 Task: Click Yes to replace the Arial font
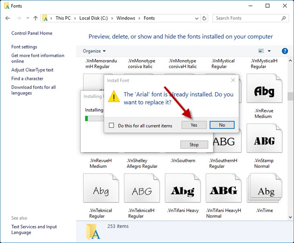coord(194,125)
